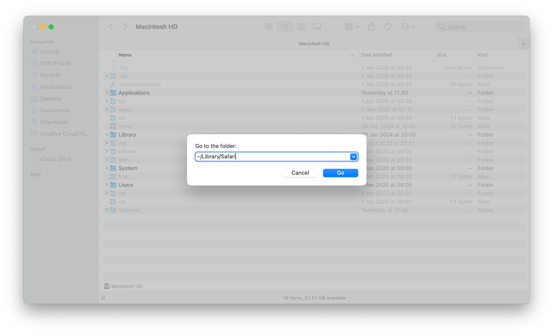The width and height of the screenshot is (553, 335).
Task: Expand the Users folder tree item
Action: coord(106,185)
